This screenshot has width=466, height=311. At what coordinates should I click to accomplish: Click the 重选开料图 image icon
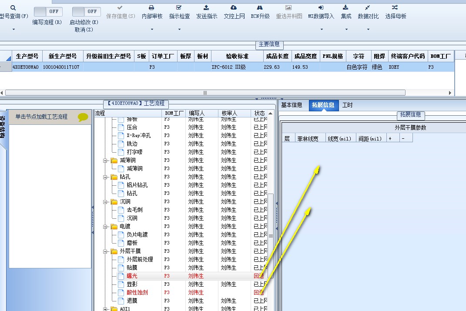point(288,8)
